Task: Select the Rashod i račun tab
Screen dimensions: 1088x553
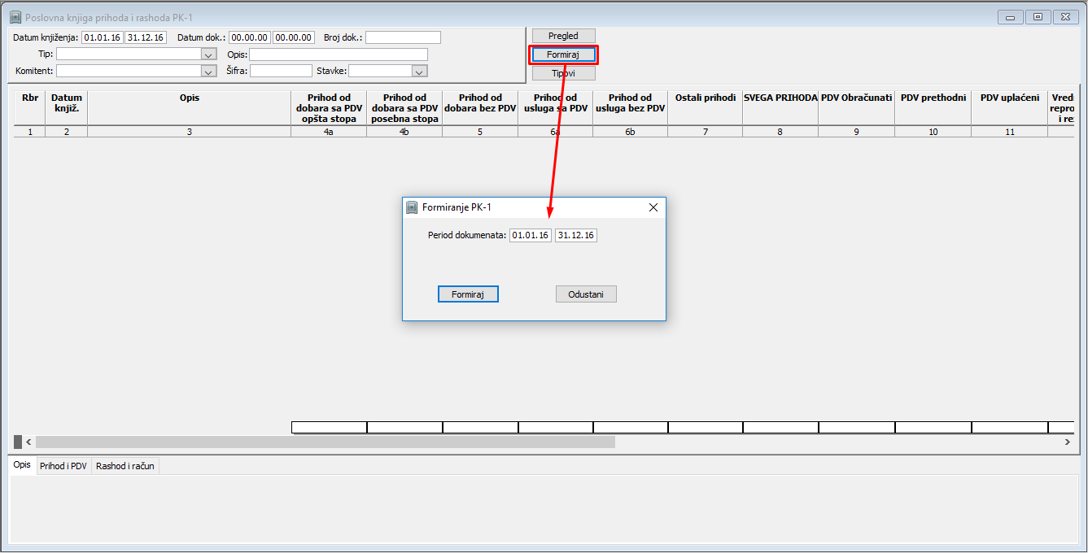Action: tap(125, 466)
